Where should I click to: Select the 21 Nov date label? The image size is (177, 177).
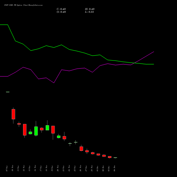(x=63, y=169)
